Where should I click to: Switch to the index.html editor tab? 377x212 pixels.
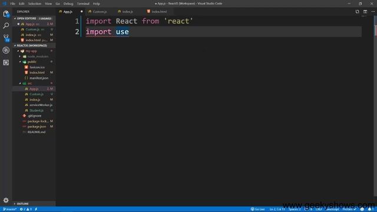click(x=159, y=12)
